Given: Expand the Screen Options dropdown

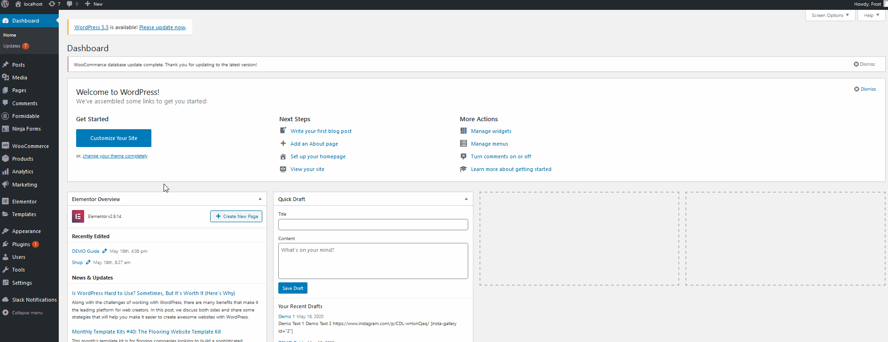Looking at the screenshot, I should pos(830,16).
